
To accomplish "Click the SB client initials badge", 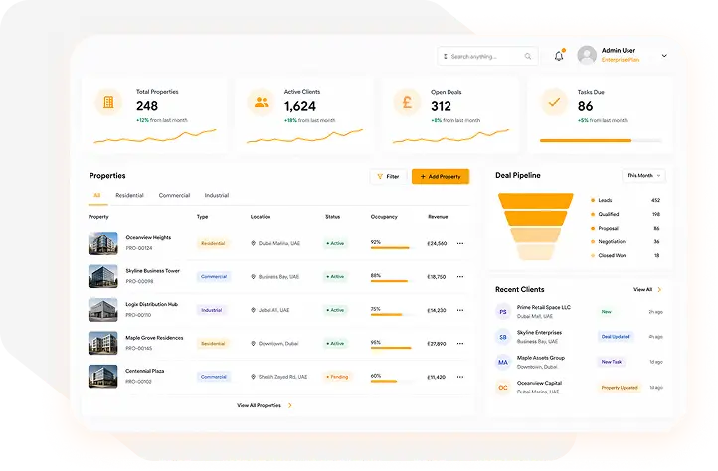I will click(x=503, y=337).
